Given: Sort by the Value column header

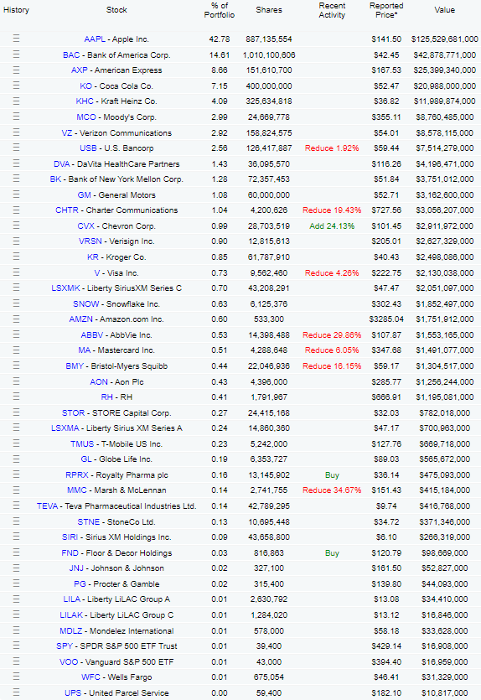Looking at the screenshot, I should (444, 10).
